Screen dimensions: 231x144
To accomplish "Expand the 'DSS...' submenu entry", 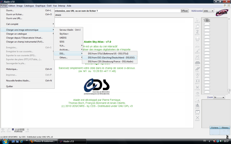I will (x=68, y=54).
